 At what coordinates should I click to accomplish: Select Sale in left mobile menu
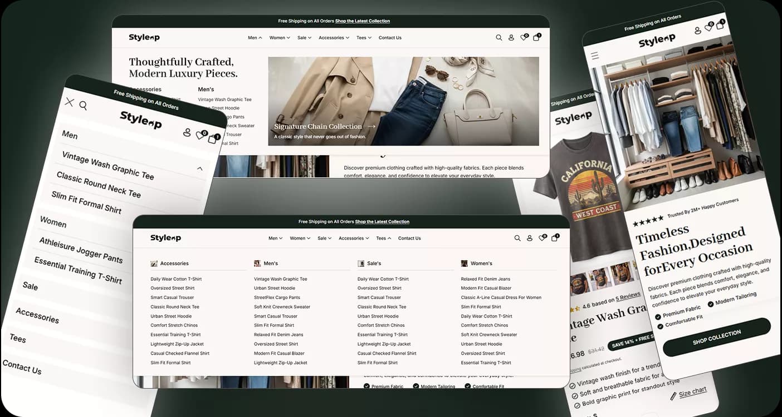(x=30, y=286)
